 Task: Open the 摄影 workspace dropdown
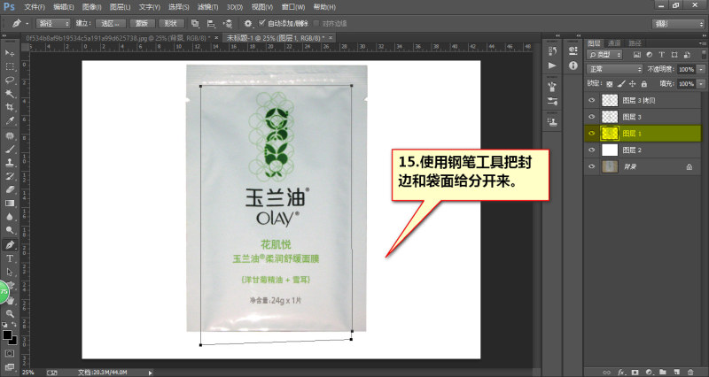[x=678, y=24]
